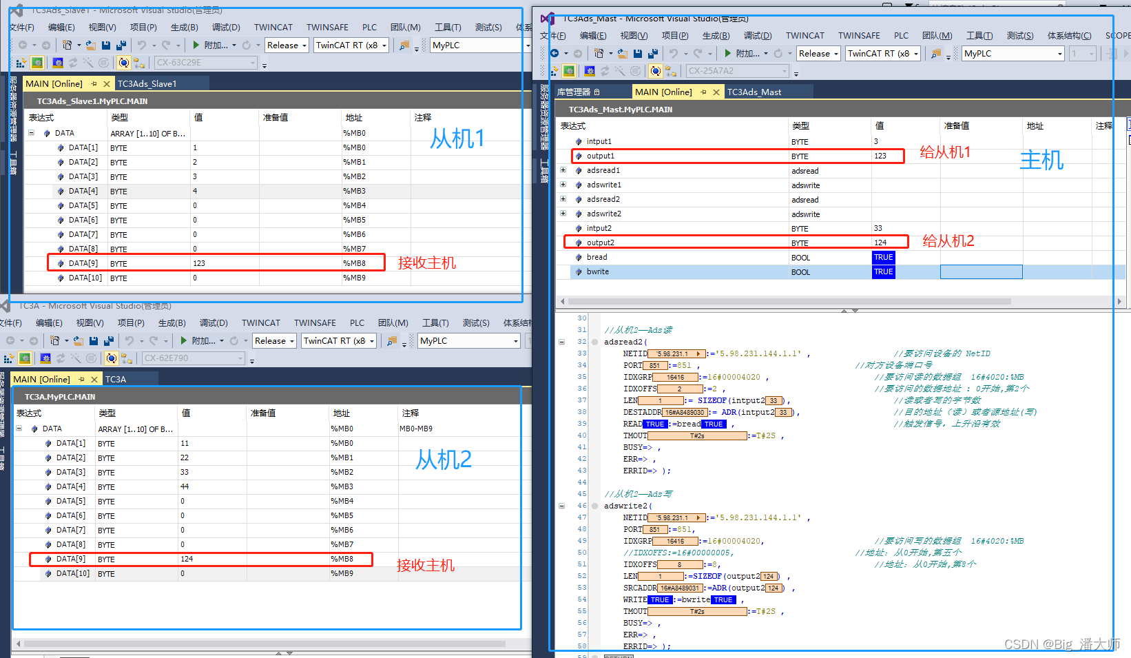The width and height of the screenshot is (1131, 658).
Task: Collapse the DATA array in TC3Ads_Slave1 watch table
Action: point(32,133)
